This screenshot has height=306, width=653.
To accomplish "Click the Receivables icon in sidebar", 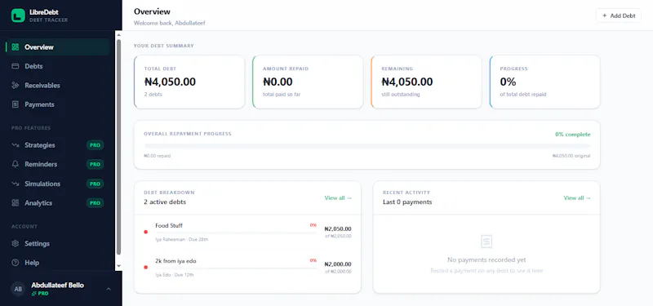I will tap(16, 86).
